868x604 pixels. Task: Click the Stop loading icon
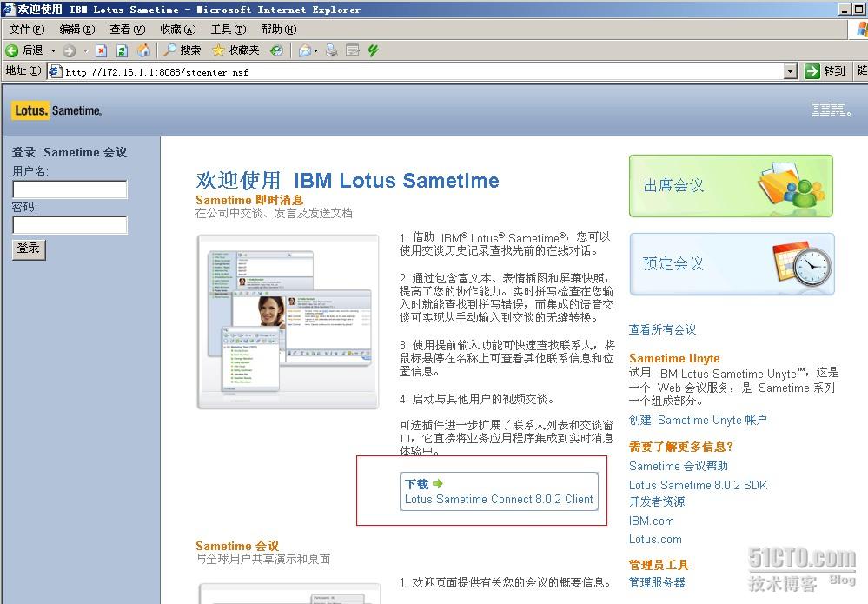point(102,51)
